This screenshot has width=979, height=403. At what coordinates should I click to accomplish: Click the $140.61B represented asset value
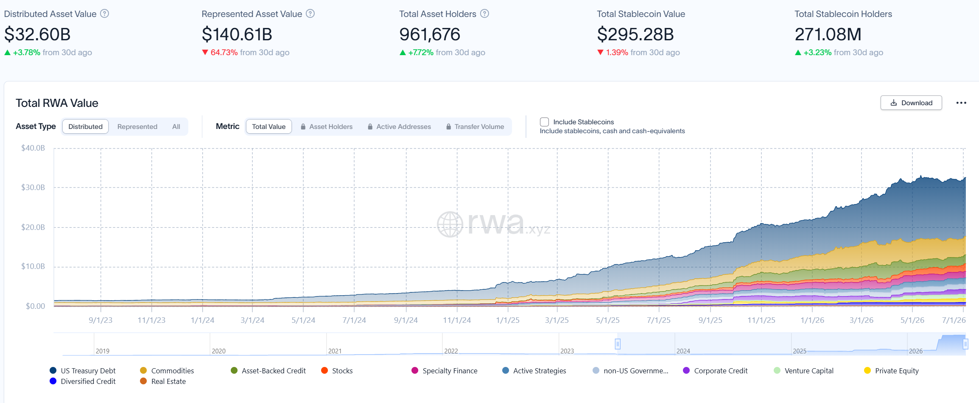[237, 34]
